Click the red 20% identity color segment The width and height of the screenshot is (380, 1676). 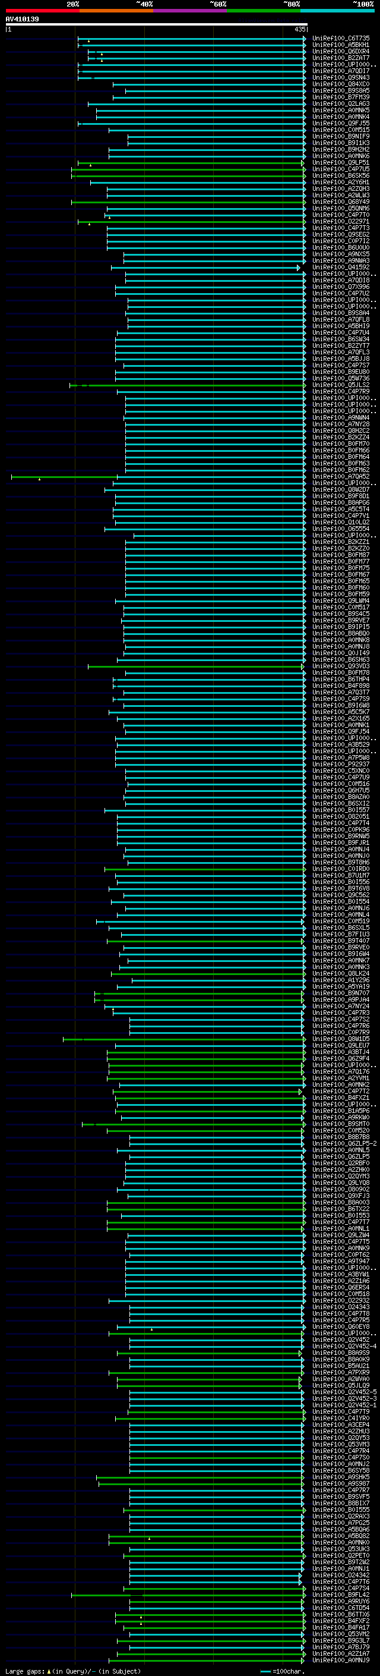pyautogui.click(x=42, y=11)
